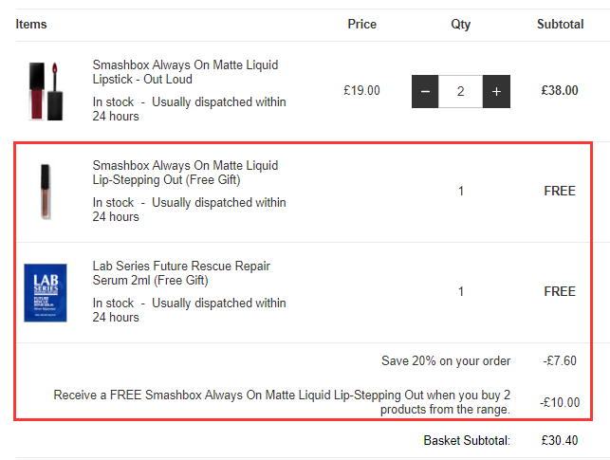Screen dimensions: 610x460
Task: Click the quantity field showing 2
Action: pos(461,91)
